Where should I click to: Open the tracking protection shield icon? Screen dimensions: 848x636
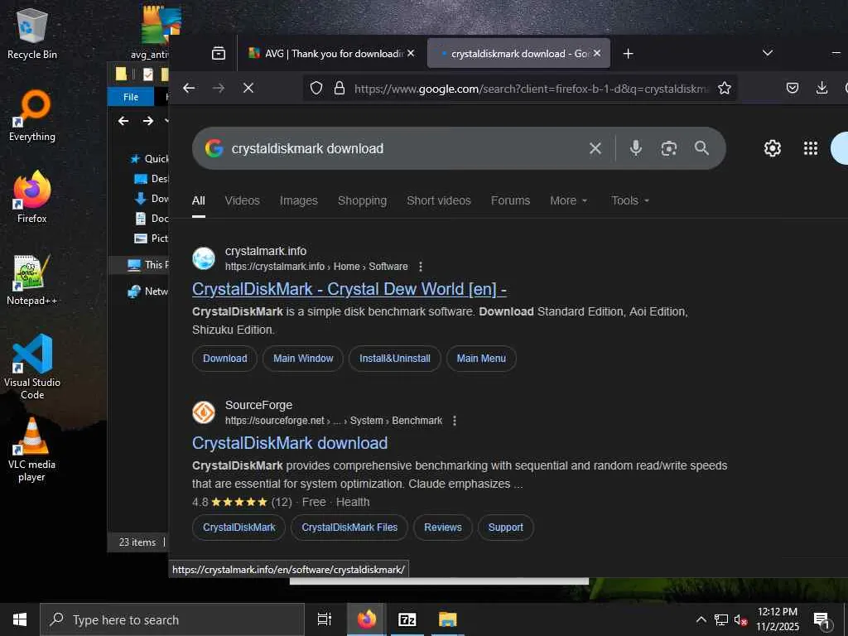click(316, 88)
